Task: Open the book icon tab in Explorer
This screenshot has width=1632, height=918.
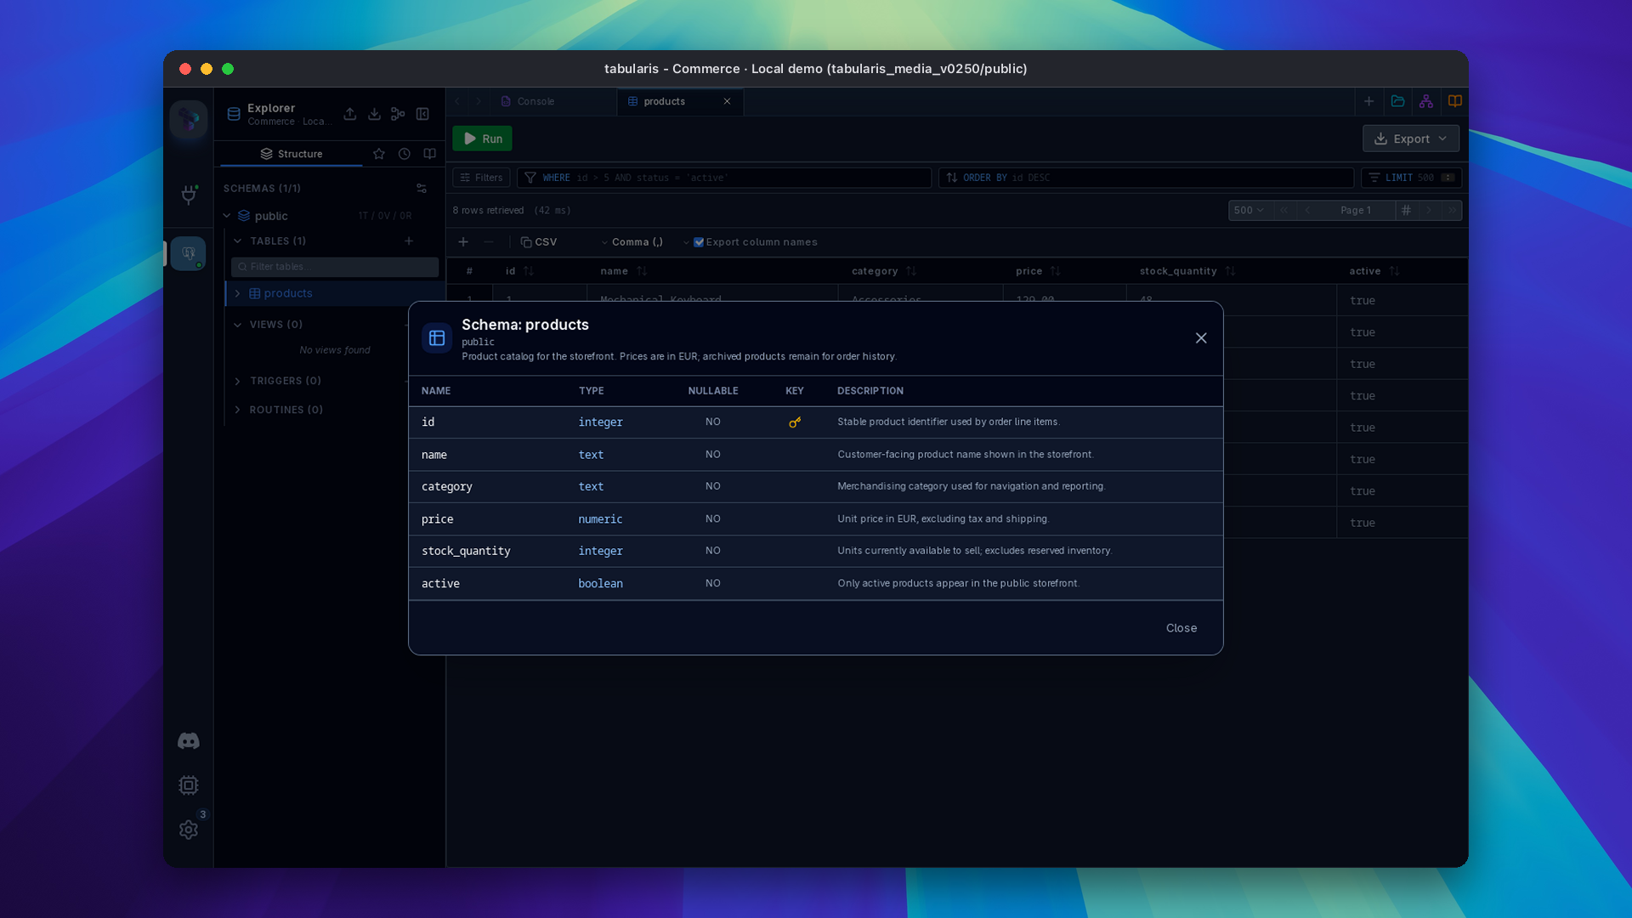Action: 430,154
